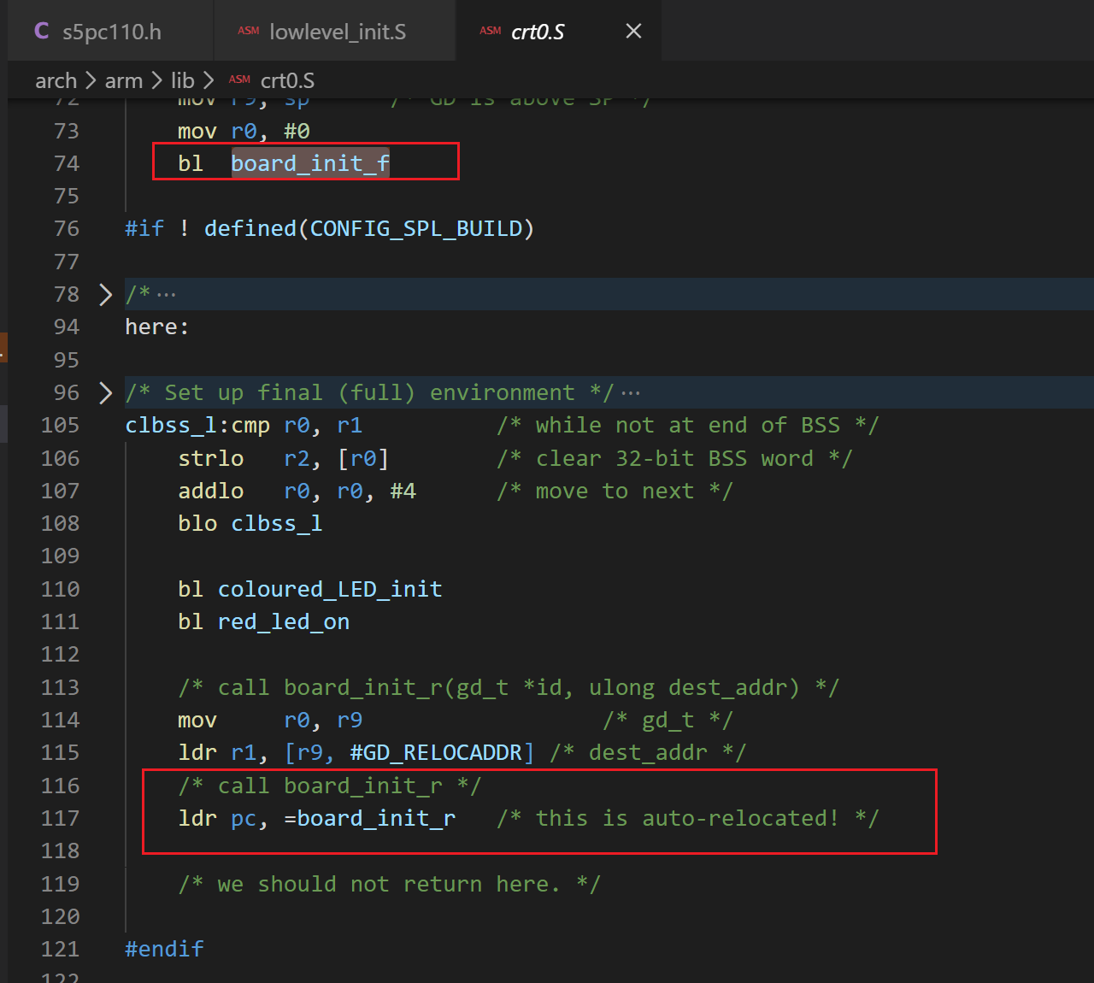Click the 'move to next' comment on line 107

pyautogui.click(x=615, y=491)
